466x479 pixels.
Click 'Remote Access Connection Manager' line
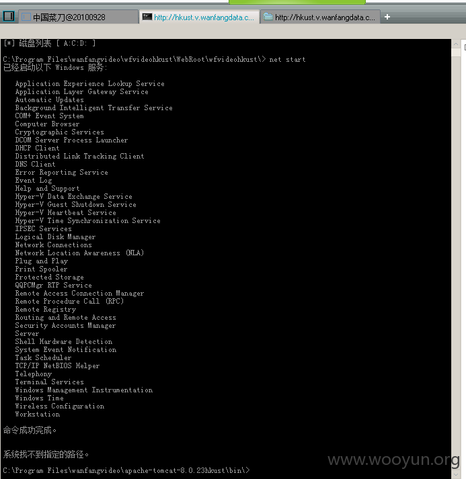click(79, 294)
